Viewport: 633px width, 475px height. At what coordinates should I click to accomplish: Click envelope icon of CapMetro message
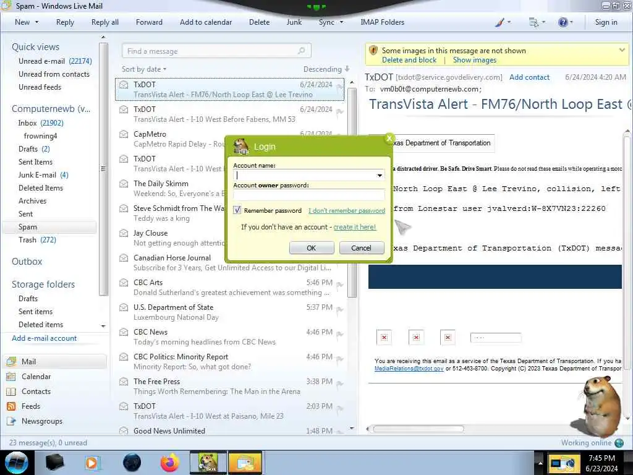pos(124,134)
